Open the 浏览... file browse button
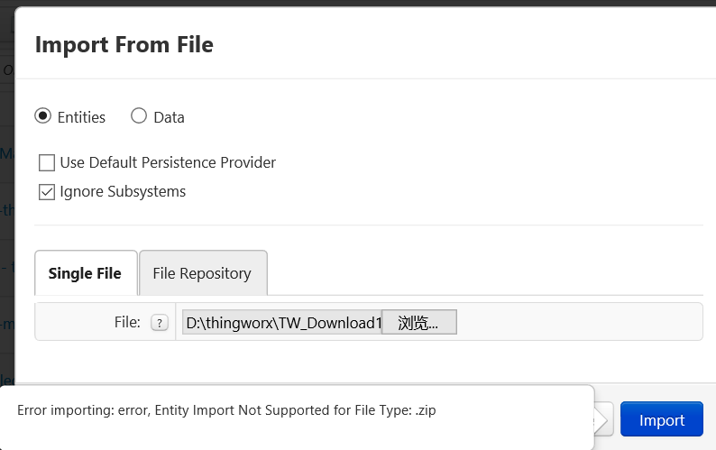The height and width of the screenshot is (450, 716). tap(418, 323)
